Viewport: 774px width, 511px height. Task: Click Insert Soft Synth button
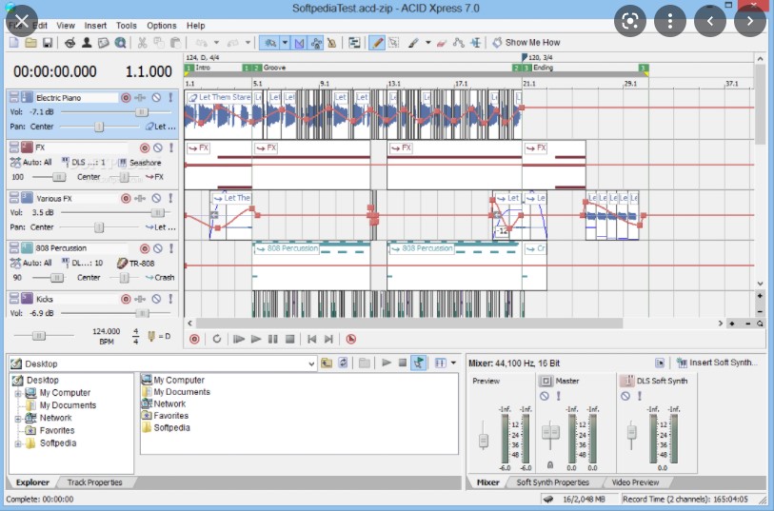point(716,363)
